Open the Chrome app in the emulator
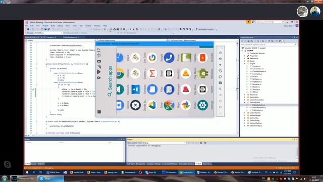This screenshot has width=323, height=182. point(120,73)
